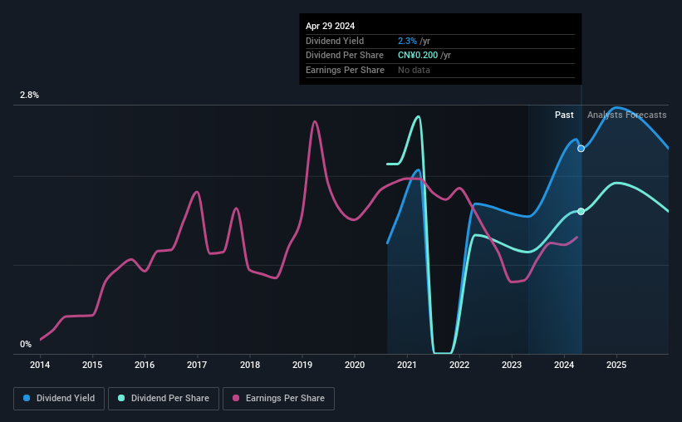Click the Apr 29 2024 tooltip date
The image size is (682, 422).
330,26
